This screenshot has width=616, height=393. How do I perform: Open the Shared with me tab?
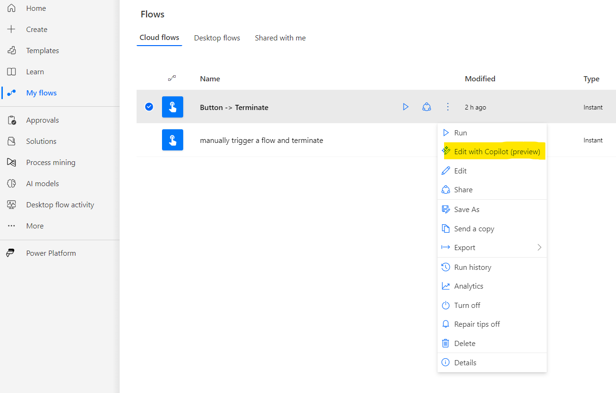280,38
